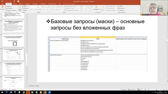168x94 pixels.
Task: Click Notes (Заметки) button in status bar
Action: (123, 90)
